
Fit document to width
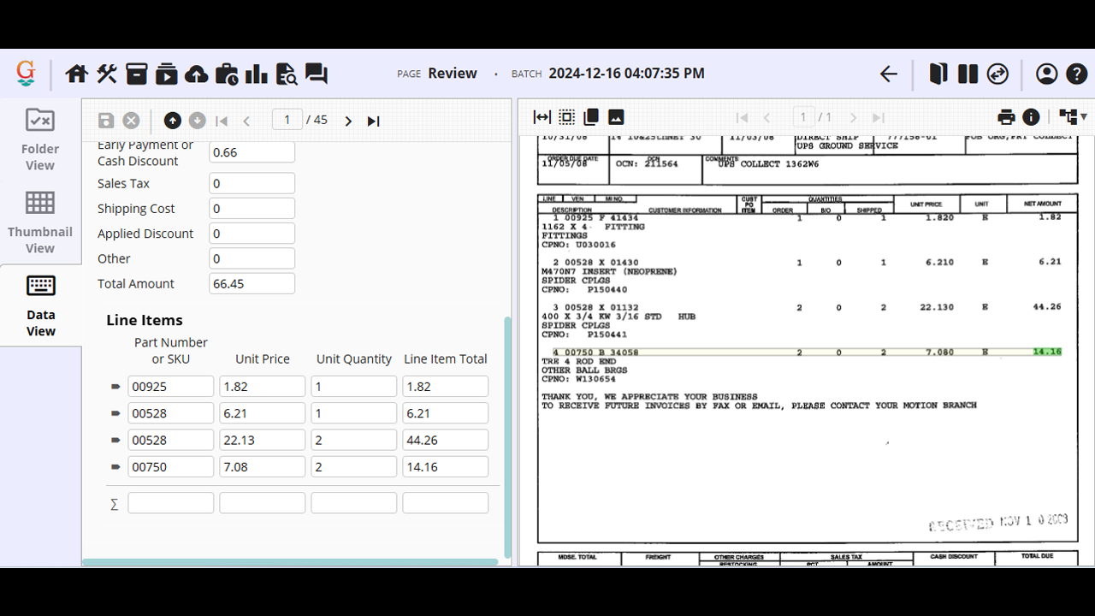point(542,117)
